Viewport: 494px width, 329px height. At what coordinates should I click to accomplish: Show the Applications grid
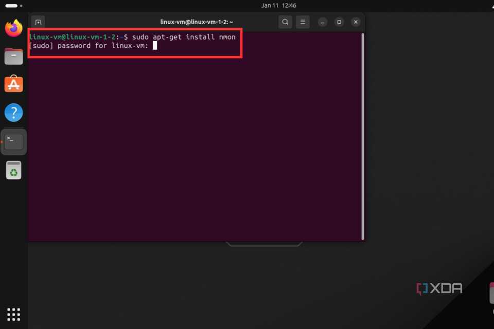pyautogui.click(x=13, y=314)
